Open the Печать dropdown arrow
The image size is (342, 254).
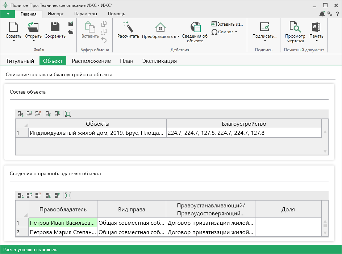point(316,41)
